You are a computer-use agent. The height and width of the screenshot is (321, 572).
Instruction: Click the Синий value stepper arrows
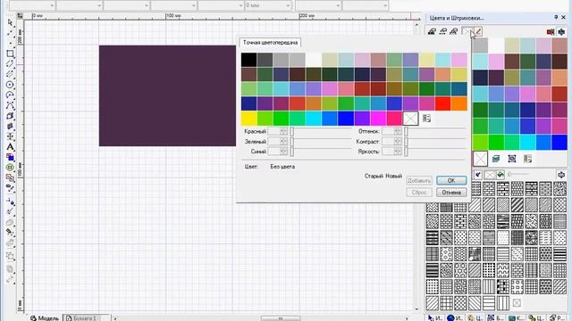[283, 152]
